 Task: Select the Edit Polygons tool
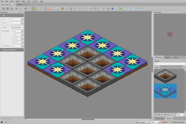[71, 9]
